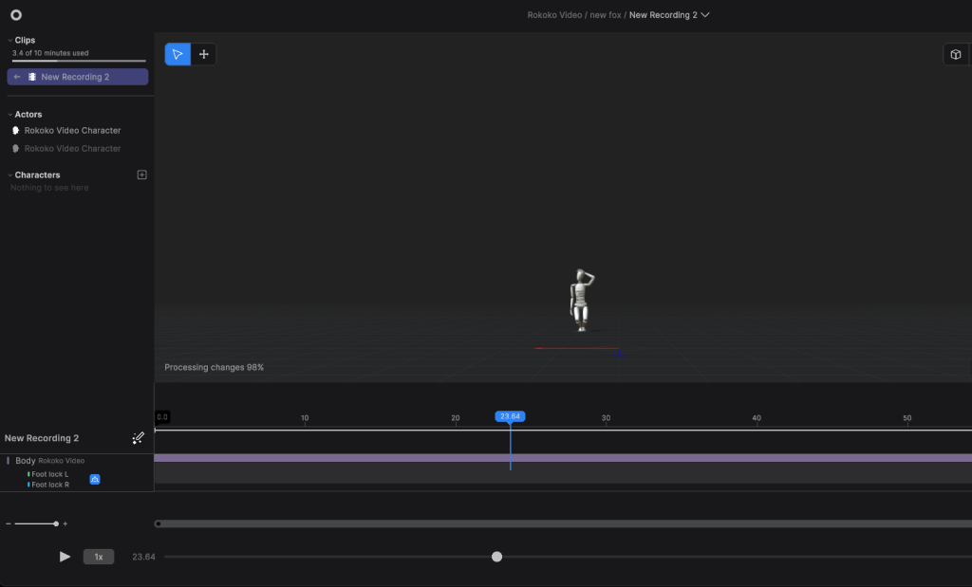Select the arrow pointer tool
This screenshot has height=587, width=972.
click(178, 54)
